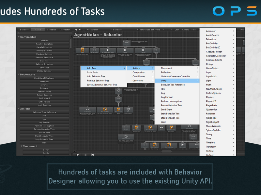Expand the Movement submenu
261x195 pixels.
coord(177,68)
